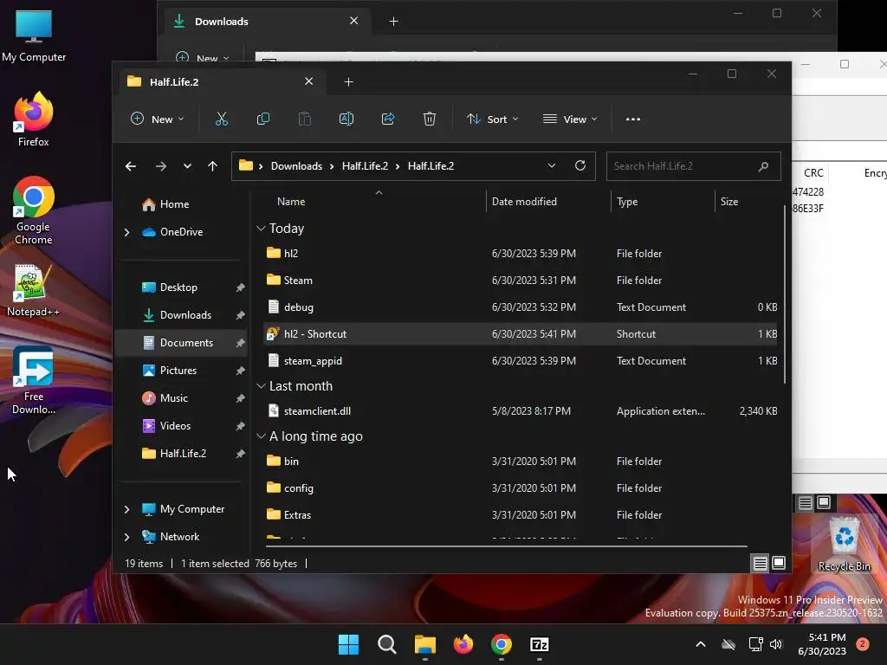The height and width of the screenshot is (665, 887).
Task: Open the taskbar clock showing 5:41 PM
Action: click(x=822, y=644)
